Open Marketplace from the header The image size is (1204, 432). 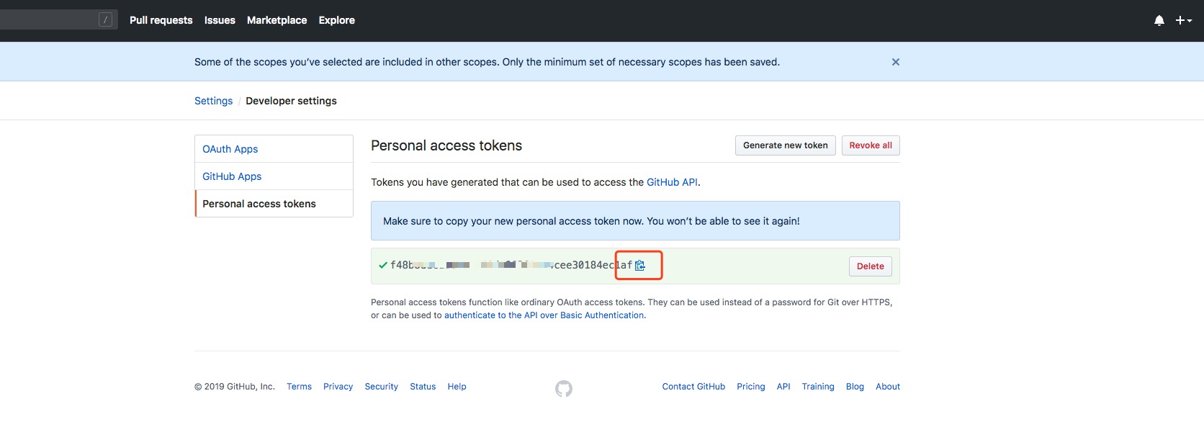pyautogui.click(x=277, y=20)
